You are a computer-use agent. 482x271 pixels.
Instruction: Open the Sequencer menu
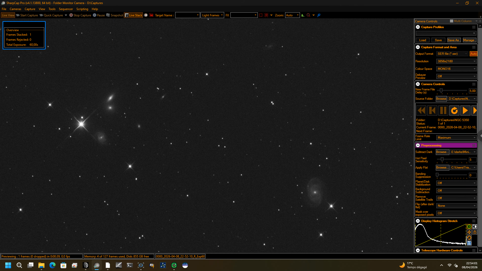click(66, 9)
